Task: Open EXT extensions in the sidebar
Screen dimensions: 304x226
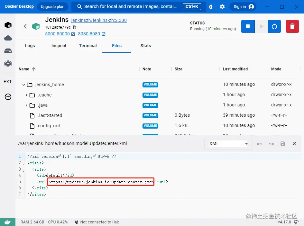Action: pyautogui.click(x=8, y=82)
